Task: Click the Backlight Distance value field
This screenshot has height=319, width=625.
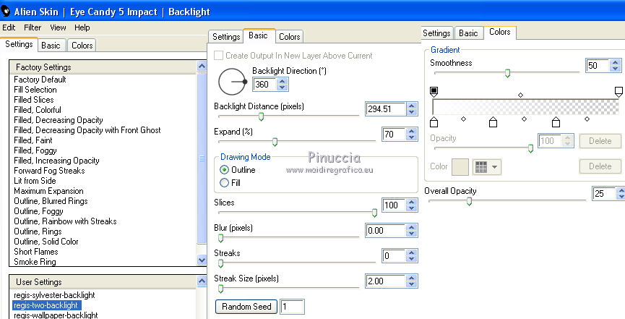Action: point(386,109)
